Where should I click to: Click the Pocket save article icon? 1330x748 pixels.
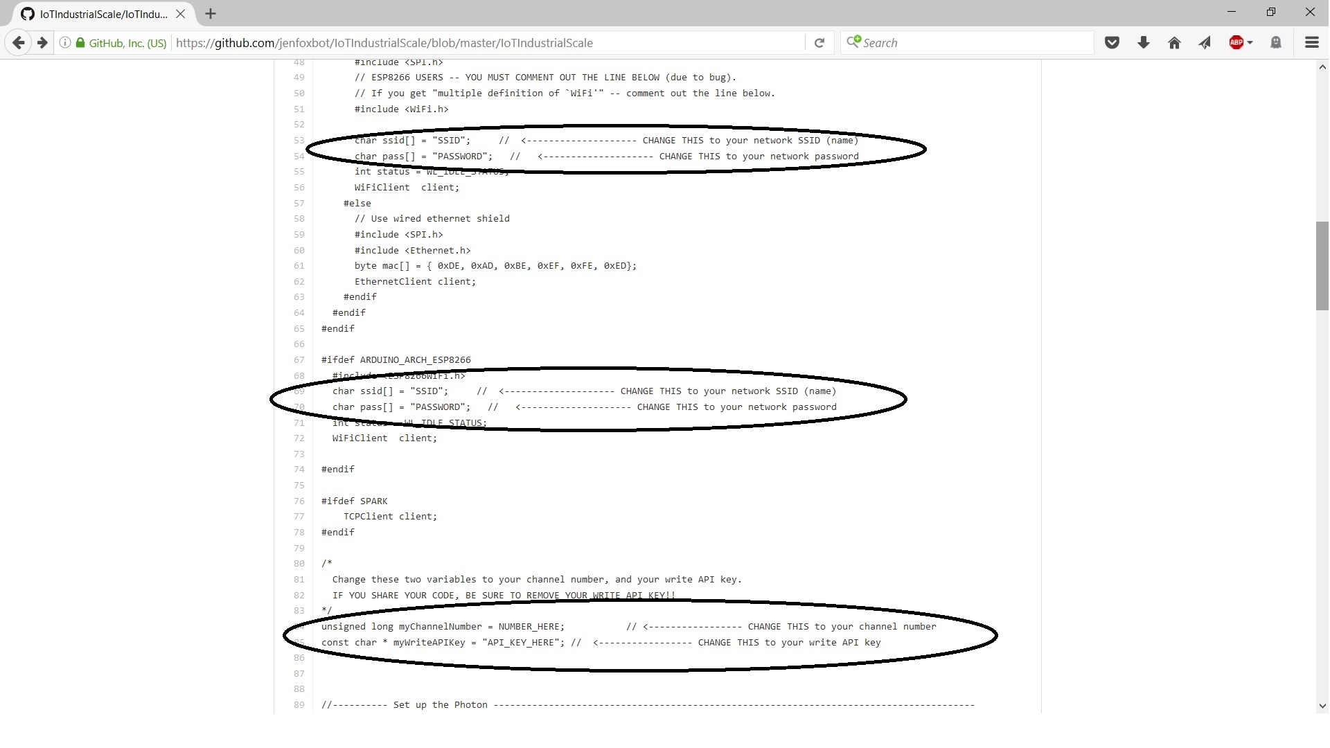tap(1112, 43)
